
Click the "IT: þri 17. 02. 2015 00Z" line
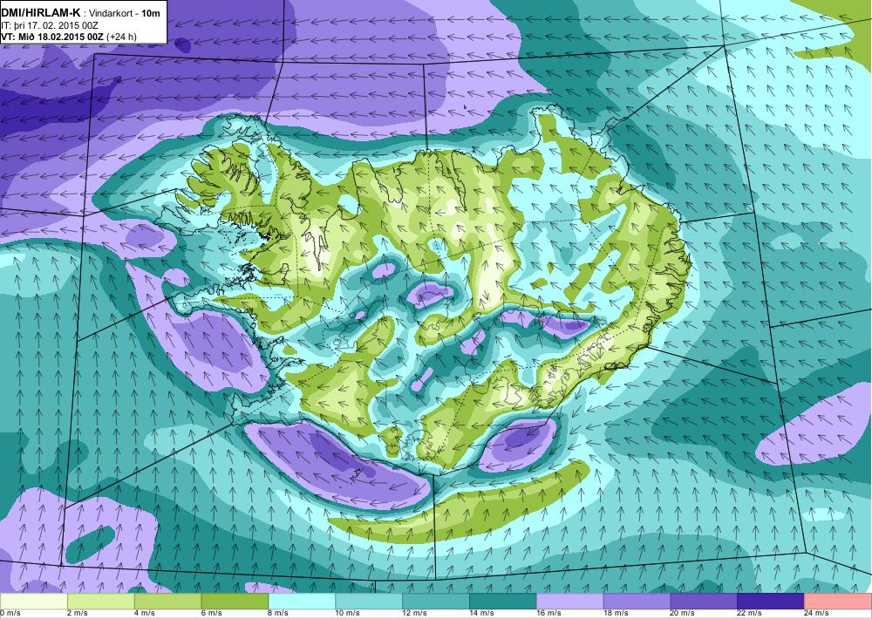click(50, 25)
